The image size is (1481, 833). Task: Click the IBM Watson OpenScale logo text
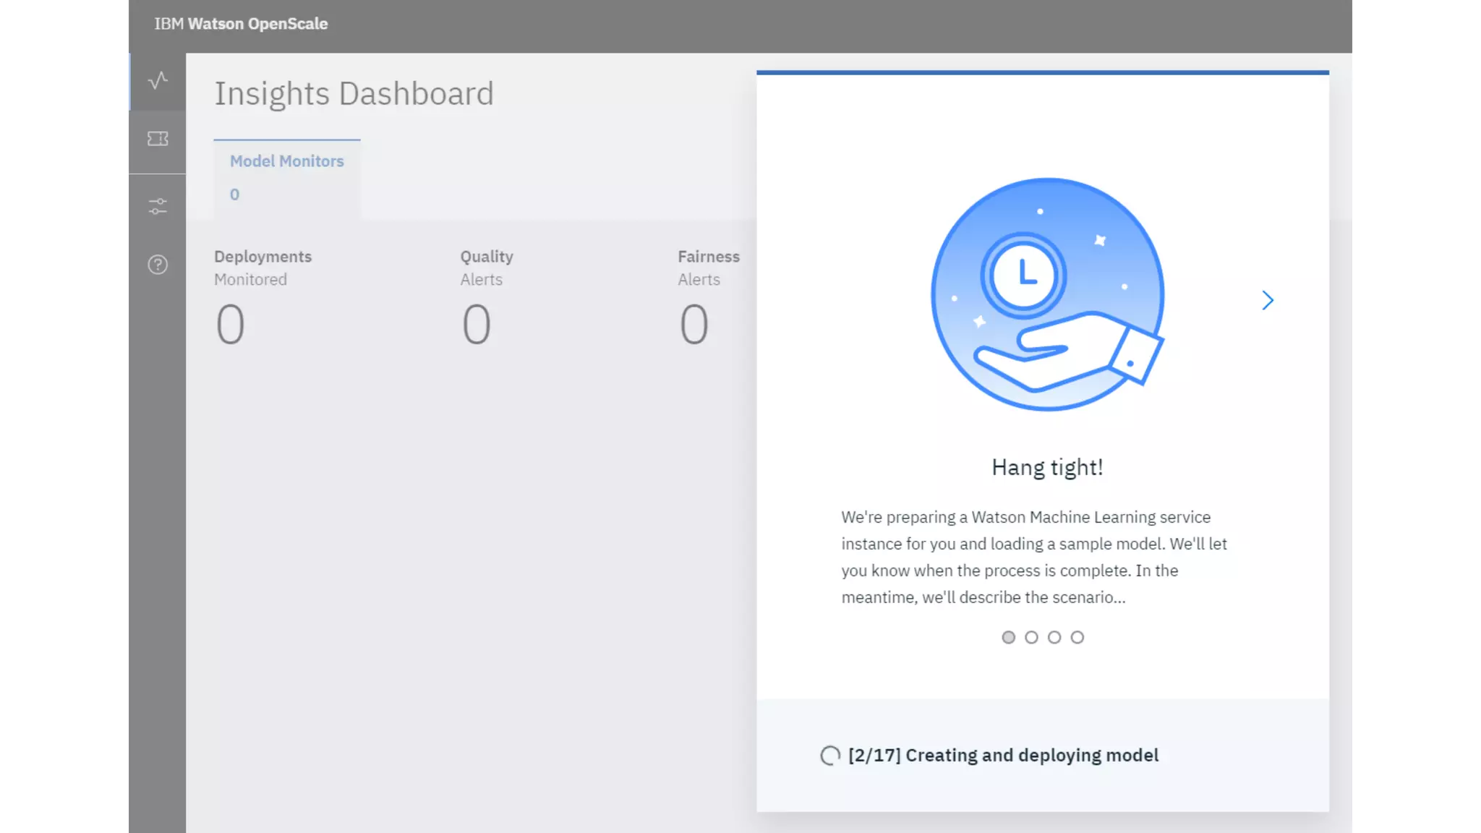pyautogui.click(x=241, y=24)
